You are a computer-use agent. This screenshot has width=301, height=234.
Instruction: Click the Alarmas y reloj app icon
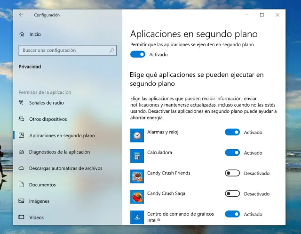click(x=137, y=135)
